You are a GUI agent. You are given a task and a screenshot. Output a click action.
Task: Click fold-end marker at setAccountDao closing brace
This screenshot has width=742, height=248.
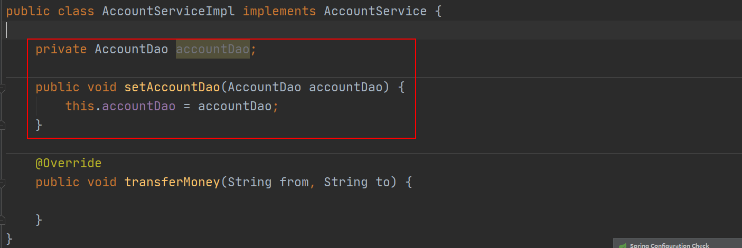[x=2, y=125]
